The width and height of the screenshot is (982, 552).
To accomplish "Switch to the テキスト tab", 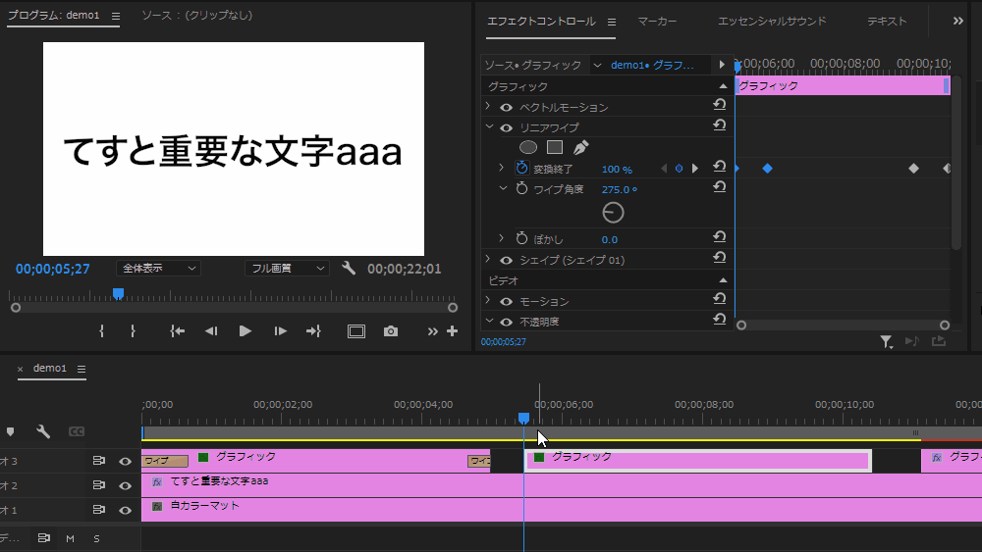I will [x=887, y=22].
